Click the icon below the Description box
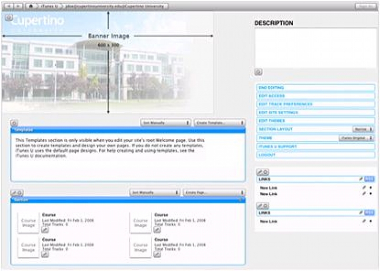Image resolution: width=380 pixels, height=271 pixels. (x=258, y=72)
